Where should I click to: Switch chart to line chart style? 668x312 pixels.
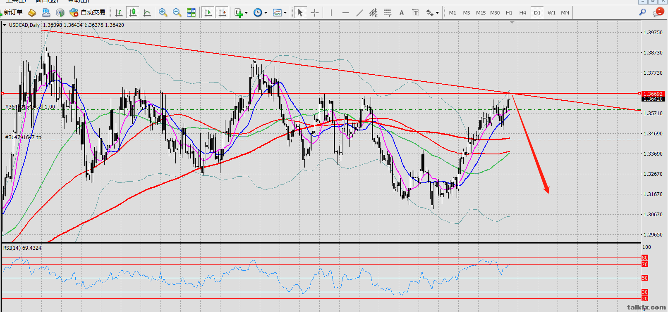(147, 12)
